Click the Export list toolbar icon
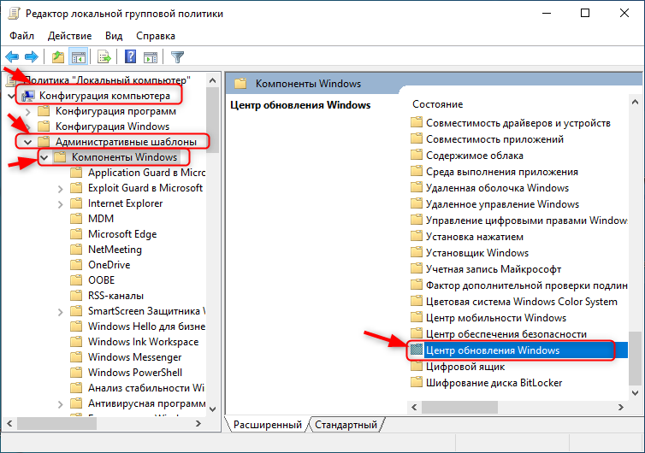645x453 pixels. [x=104, y=56]
